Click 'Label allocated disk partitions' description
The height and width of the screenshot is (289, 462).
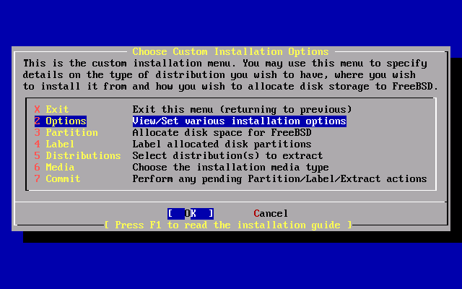point(222,144)
